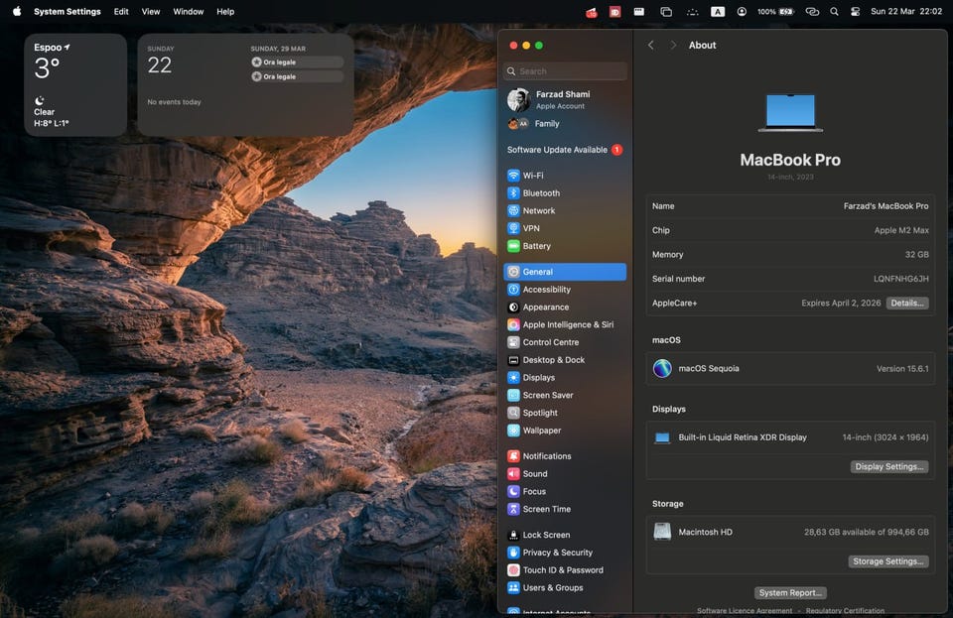The height and width of the screenshot is (618, 953).
Task: Open the Battery settings pane
Action: [536, 246]
